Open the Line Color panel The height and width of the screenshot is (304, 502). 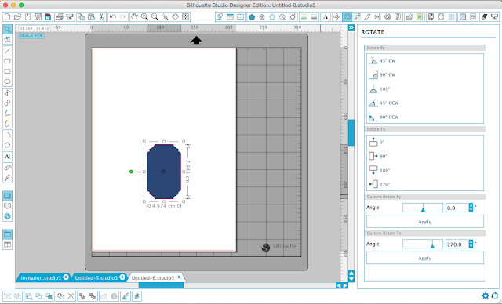[x=304, y=17]
